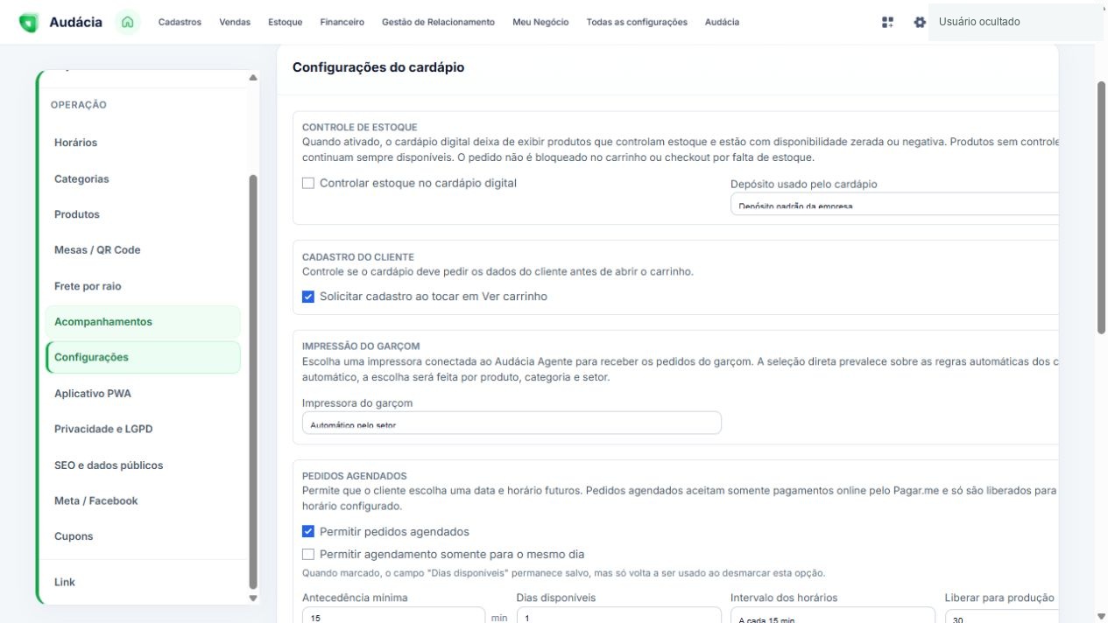Viewport: 1108px width, 623px height.
Task: Open Link sidebar item
Action: pos(143,582)
